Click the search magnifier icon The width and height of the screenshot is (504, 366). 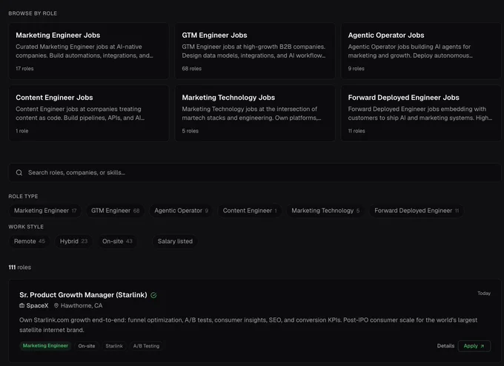pos(19,172)
